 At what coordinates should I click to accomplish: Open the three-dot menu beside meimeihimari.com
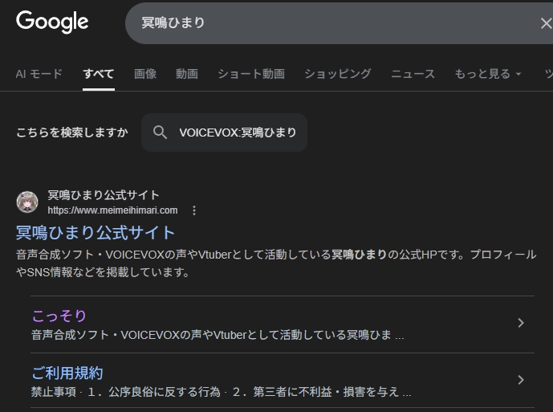click(193, 210)
